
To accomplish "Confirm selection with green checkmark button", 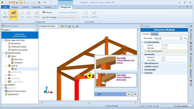I will pos(129,94).
